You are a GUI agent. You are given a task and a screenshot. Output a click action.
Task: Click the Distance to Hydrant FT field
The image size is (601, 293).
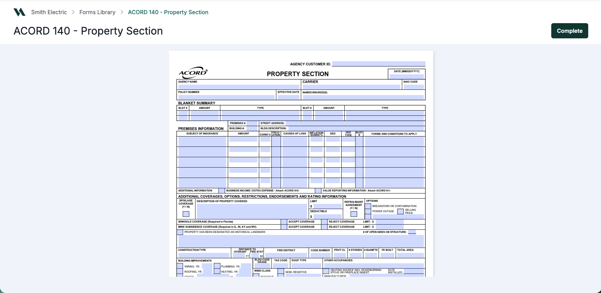(x=238, y=255)
